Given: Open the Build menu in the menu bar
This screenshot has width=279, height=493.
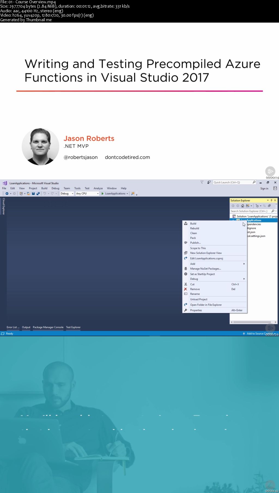Looking at the screenshot, I should [x=44, y=188].
